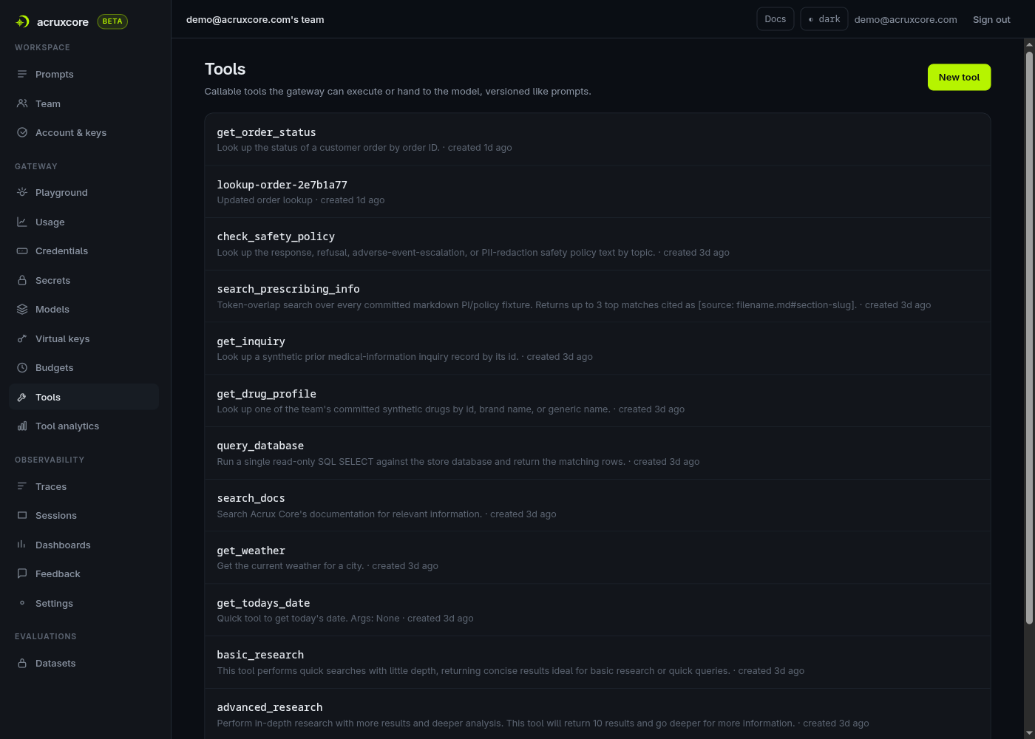This screenshot has width=1035, height=739.
Task: Click the scrollbar down arrow
Action: click(x=1029, y=733)
